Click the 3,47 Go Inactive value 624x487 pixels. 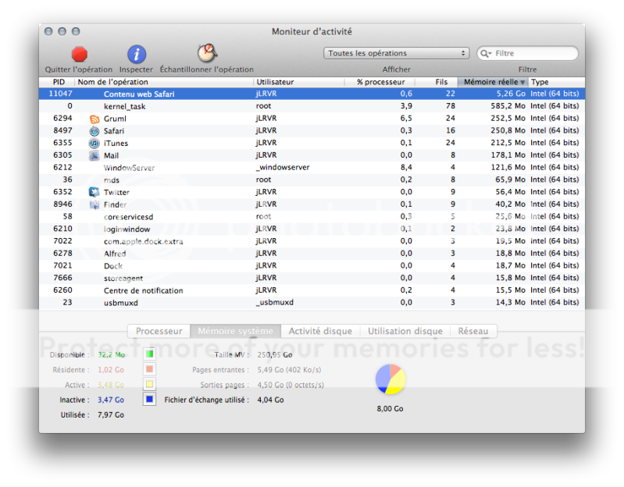point(111,400)
